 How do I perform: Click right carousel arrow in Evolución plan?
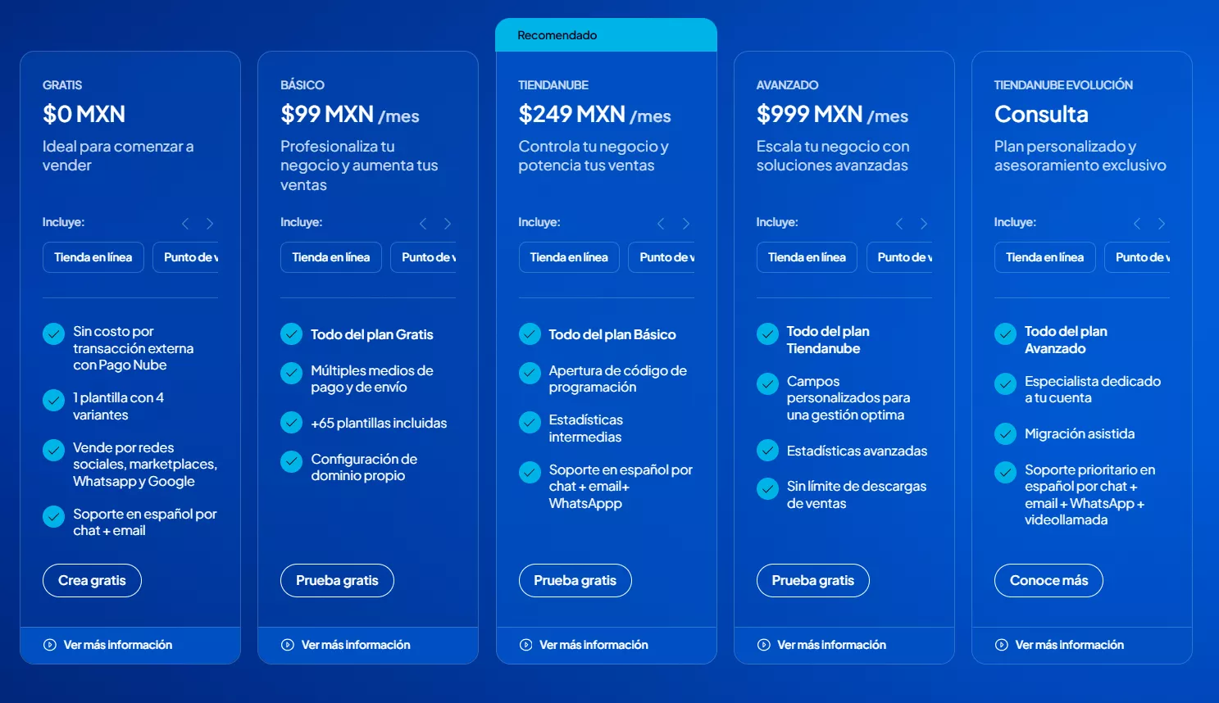coord(1162,224)
